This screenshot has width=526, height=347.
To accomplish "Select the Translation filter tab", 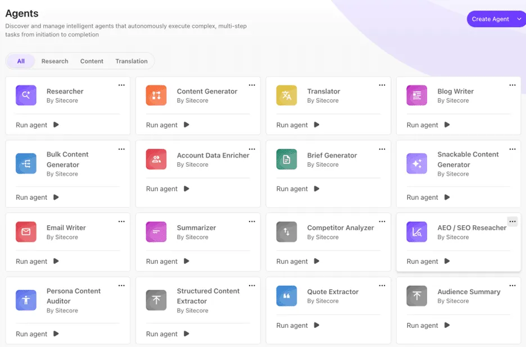I will coord(131,61).
